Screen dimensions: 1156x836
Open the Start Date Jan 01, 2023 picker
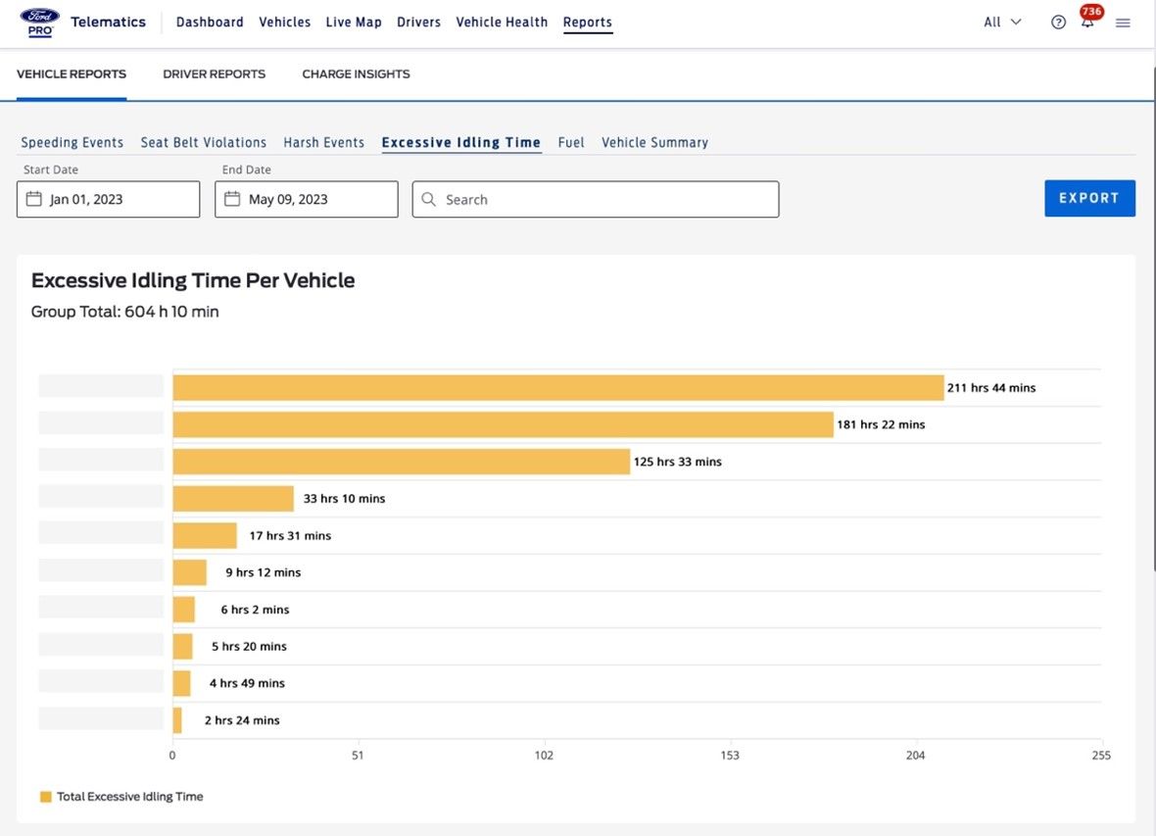click(108, 199)
